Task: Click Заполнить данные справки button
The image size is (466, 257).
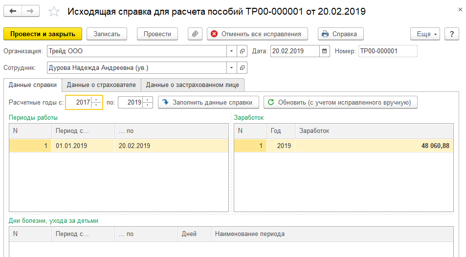Action: 208,102
